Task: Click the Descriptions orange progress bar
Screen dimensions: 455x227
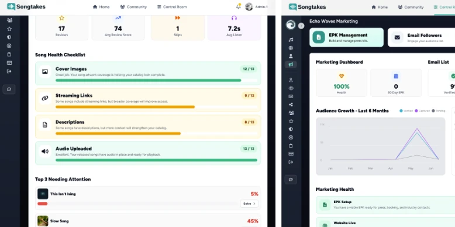Action: (118, 134)
